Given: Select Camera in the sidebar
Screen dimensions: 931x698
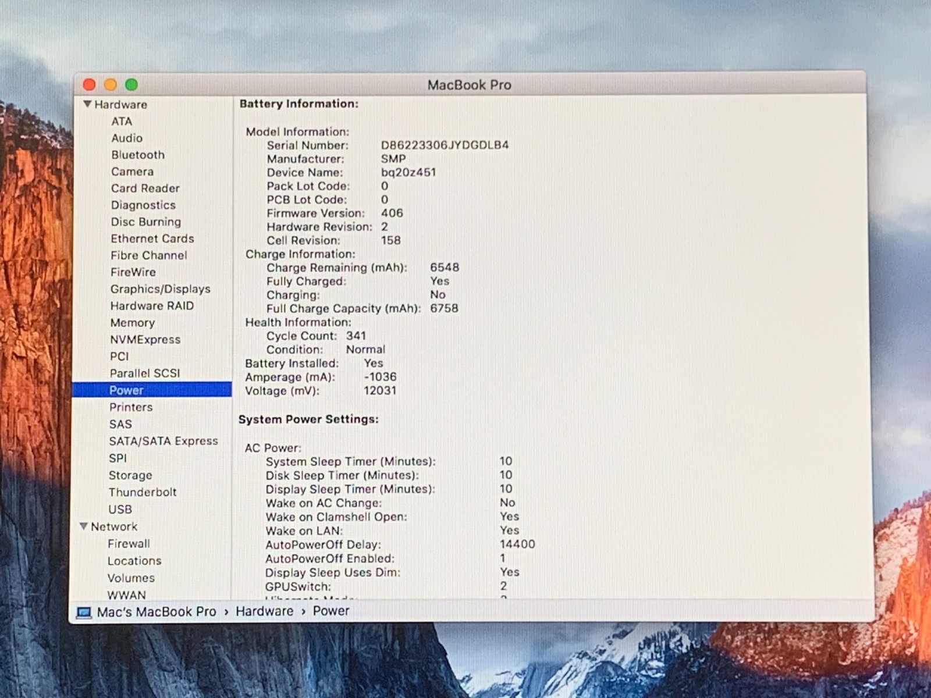Looking at the screenshot, I should point(133,172).
